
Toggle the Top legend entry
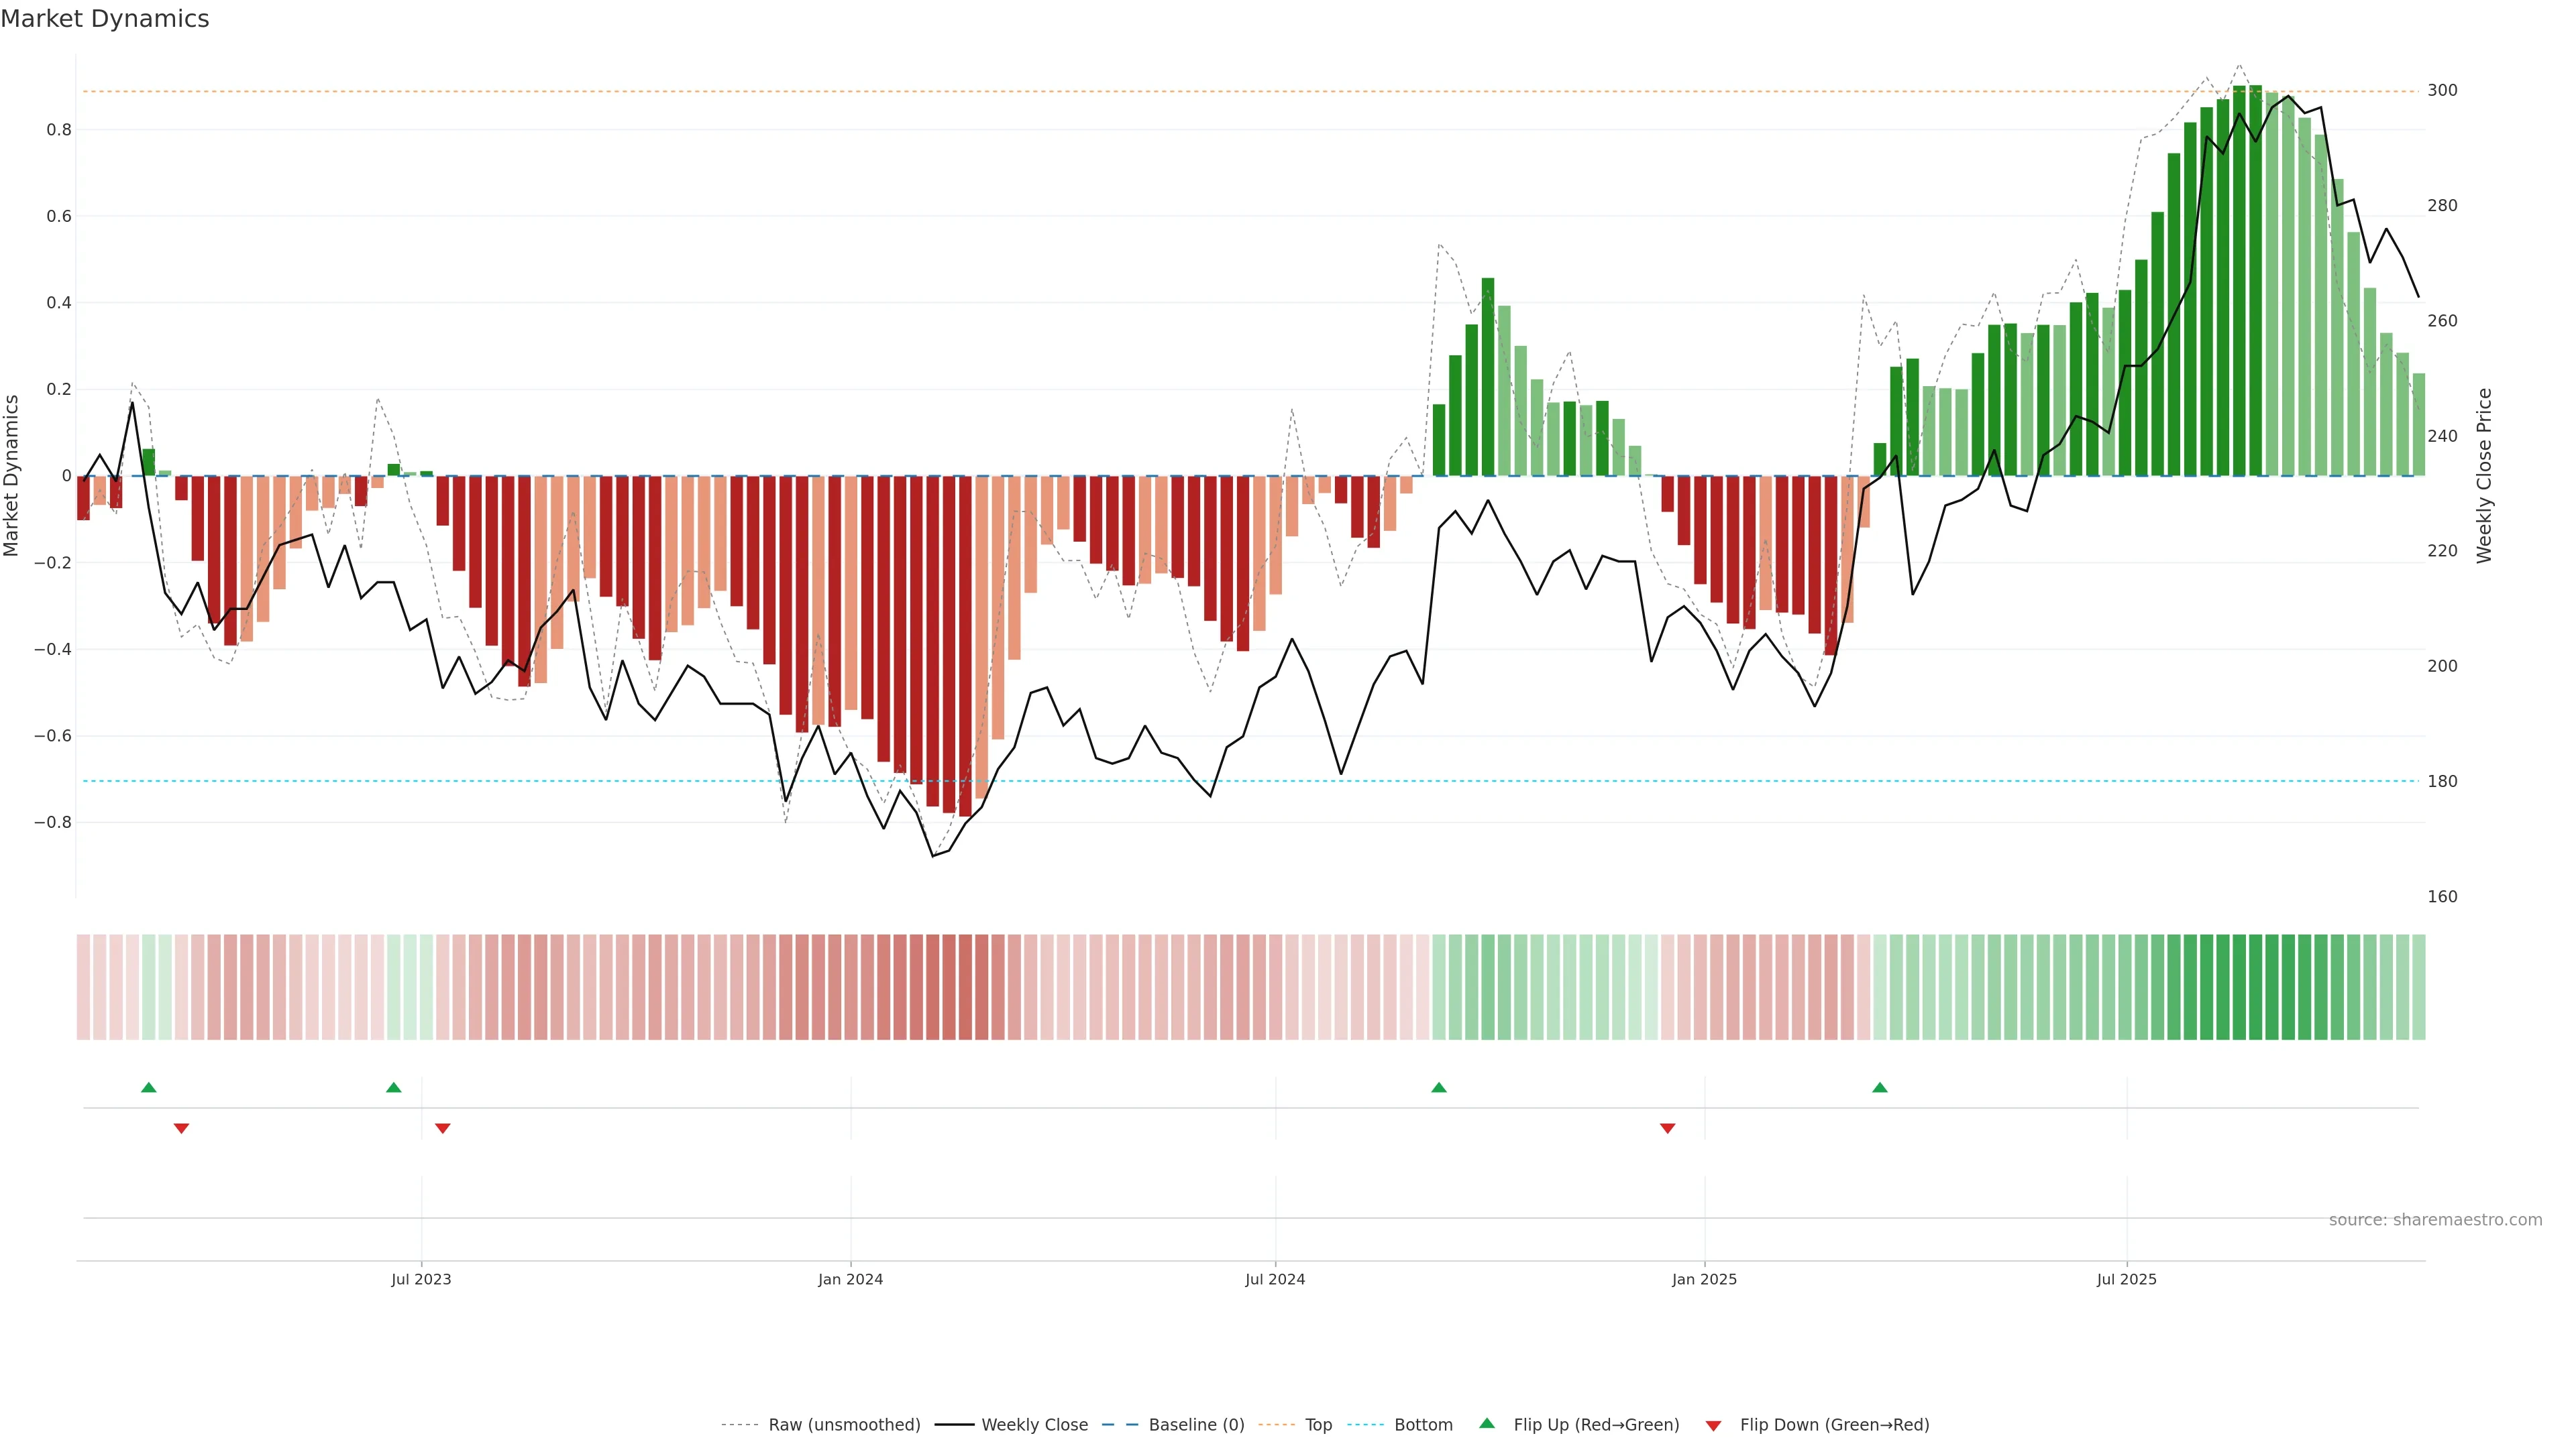click(1318, 1425)
